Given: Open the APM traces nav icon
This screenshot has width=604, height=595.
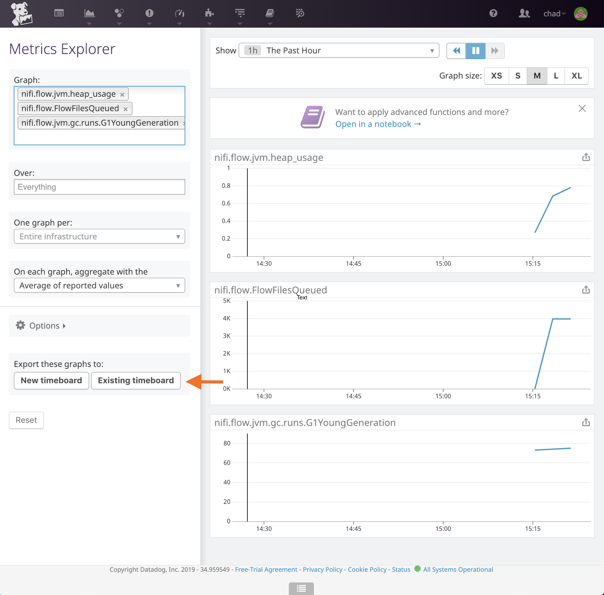Looking at the screenshot, I should click(x=240, y=13).
